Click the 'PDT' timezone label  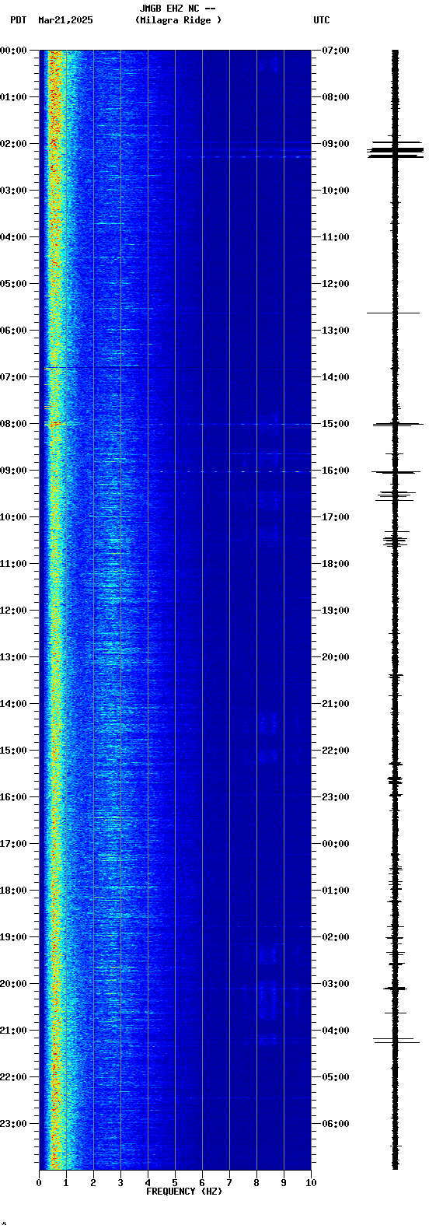(x=18, y=20)
